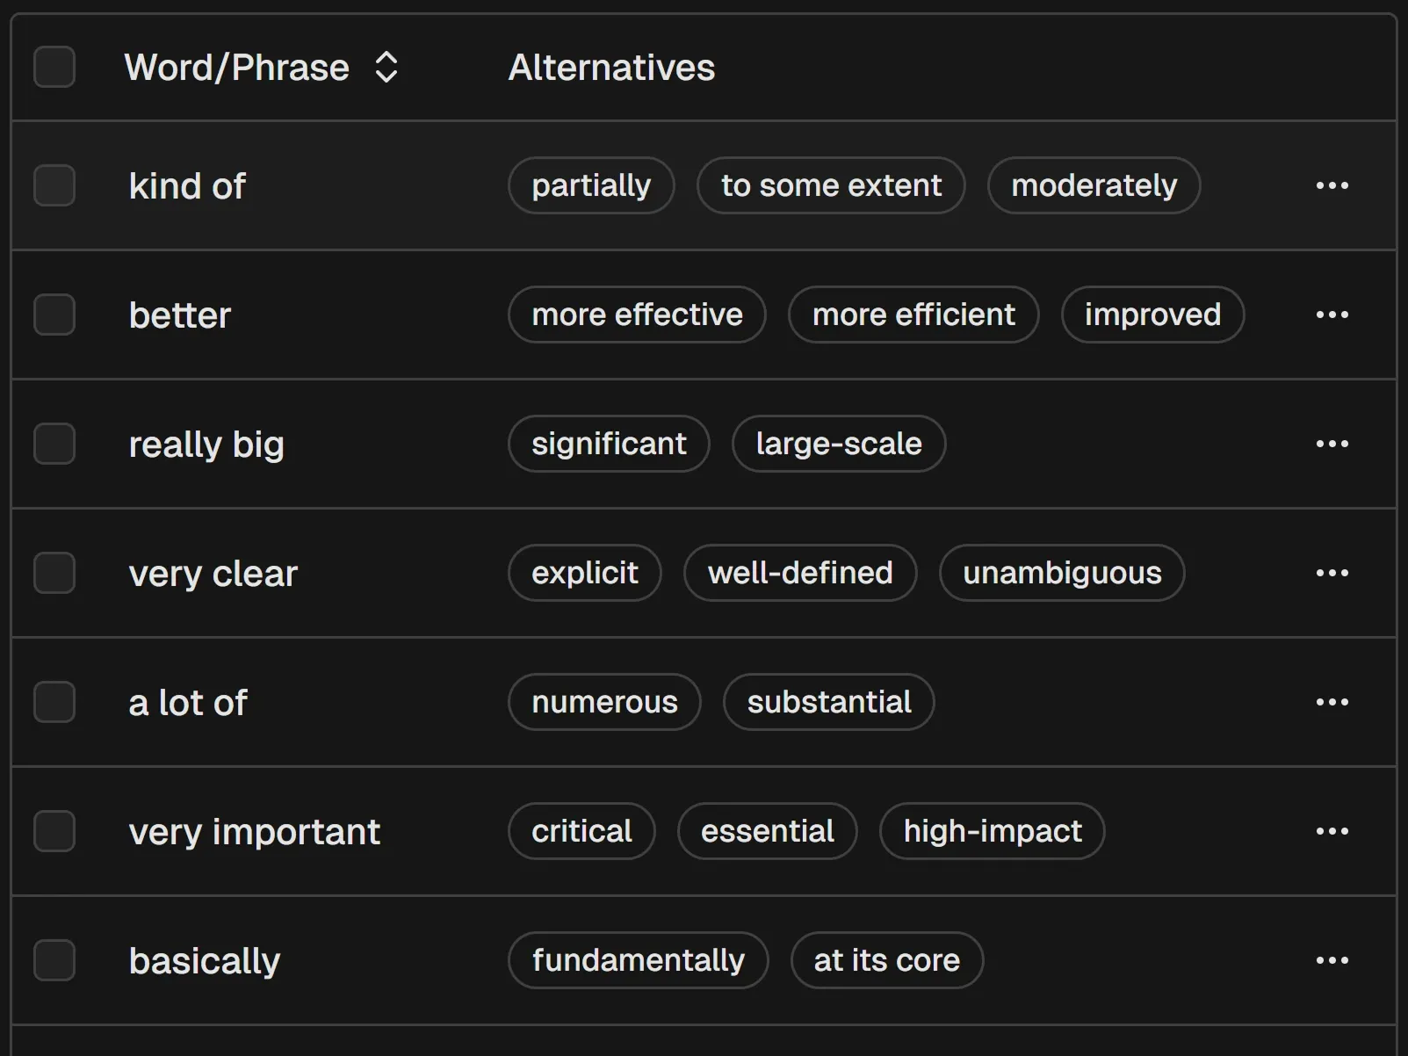Viewport: 1408px width, 1056px height.
Task: Select the "substantial" alternative chip
Action: [828, 702]
